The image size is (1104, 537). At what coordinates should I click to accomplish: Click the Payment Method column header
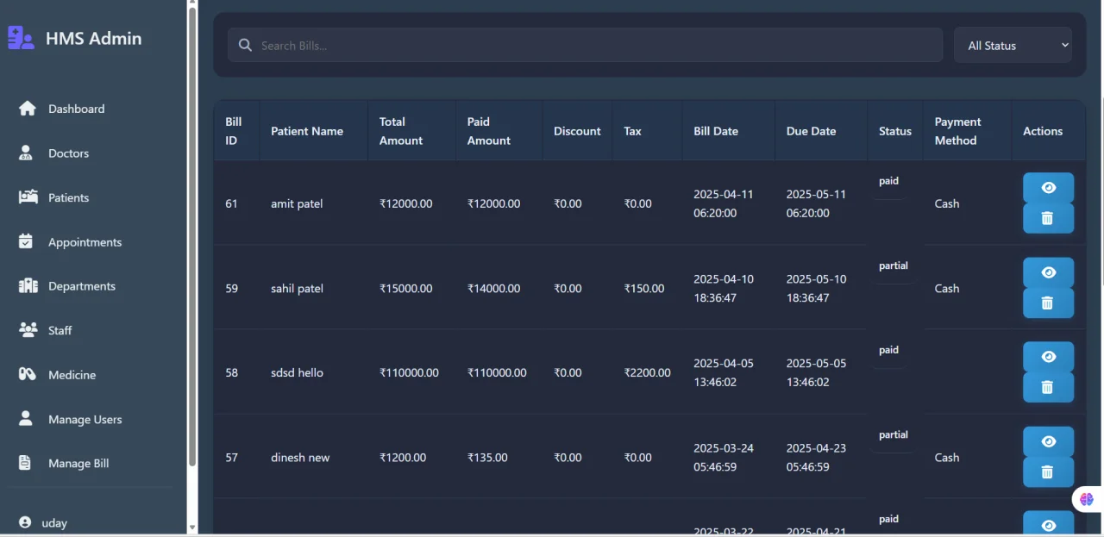click(x=967, y=131)
